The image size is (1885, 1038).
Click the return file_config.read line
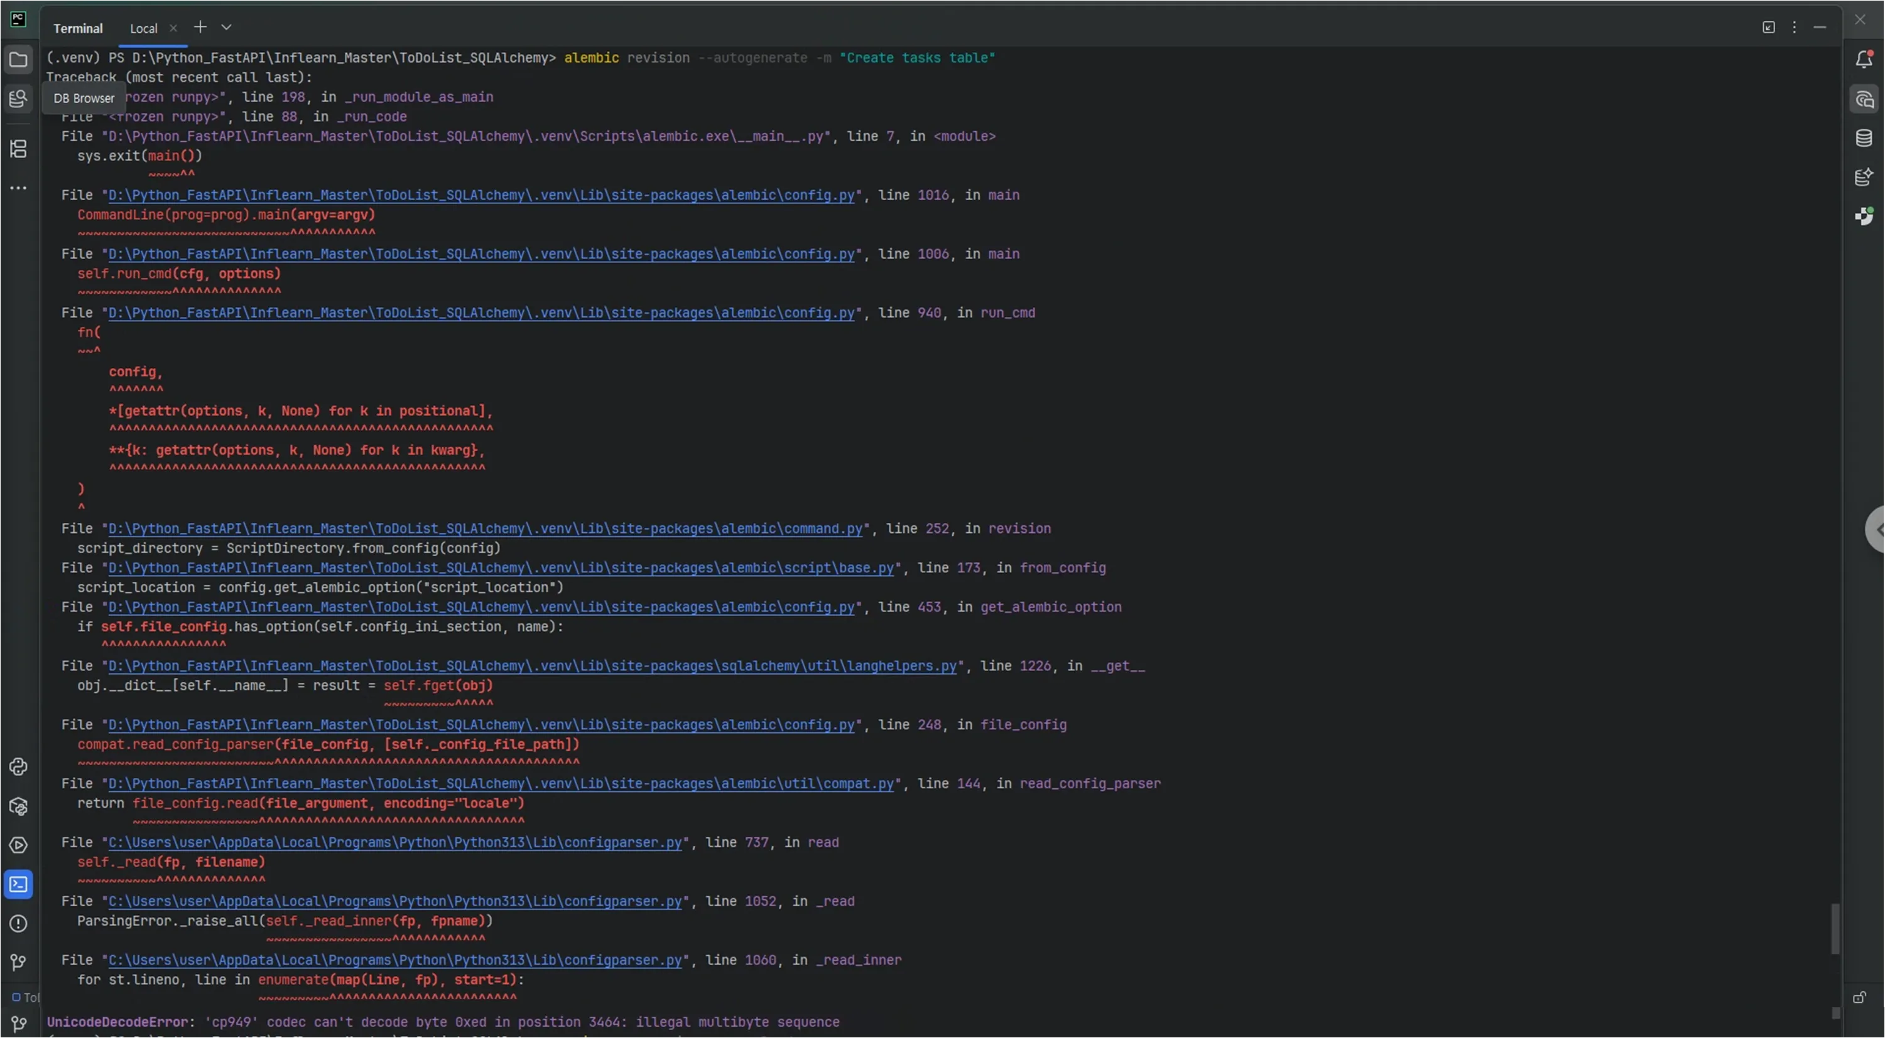(301, 803)
